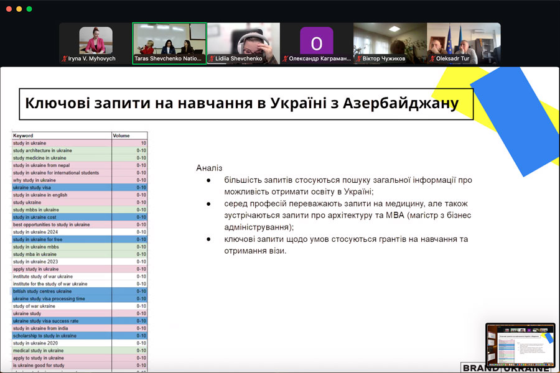
Task: Select 'best opportunities to study in ukraine' row
Action: click(x=79, y=224)
